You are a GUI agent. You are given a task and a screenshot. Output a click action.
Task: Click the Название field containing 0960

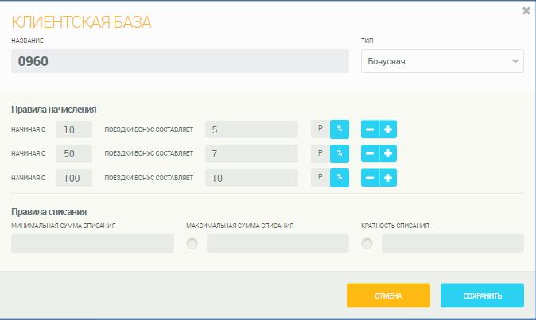(181, 61)
